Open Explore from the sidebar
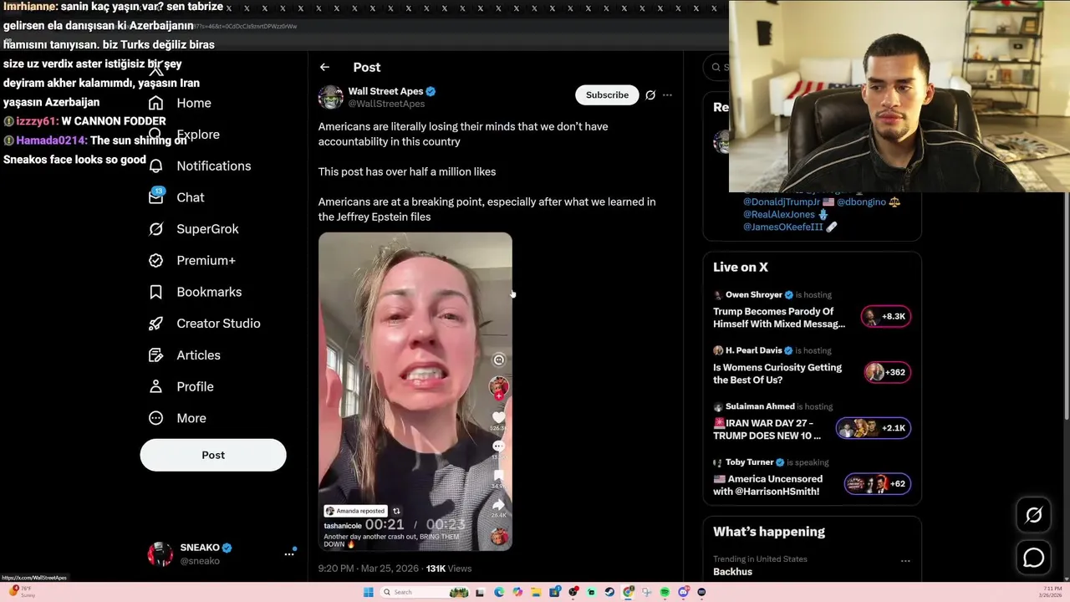 point(184,135)
